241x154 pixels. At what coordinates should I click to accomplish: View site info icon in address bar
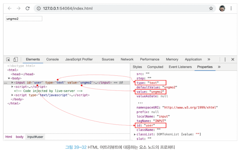(39, 9)
